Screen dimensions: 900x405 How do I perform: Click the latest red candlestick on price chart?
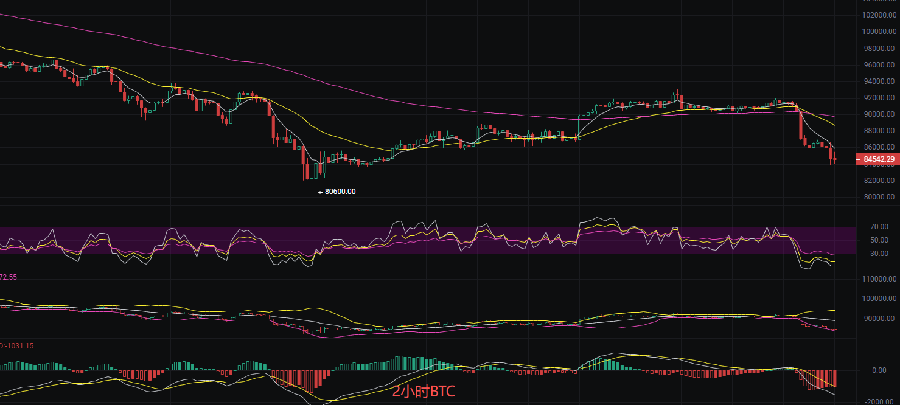835,159
